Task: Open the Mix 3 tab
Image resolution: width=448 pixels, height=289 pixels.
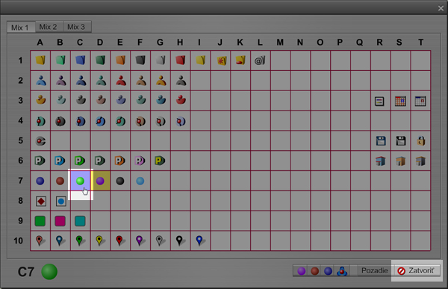Action: (x=76, y=27)
